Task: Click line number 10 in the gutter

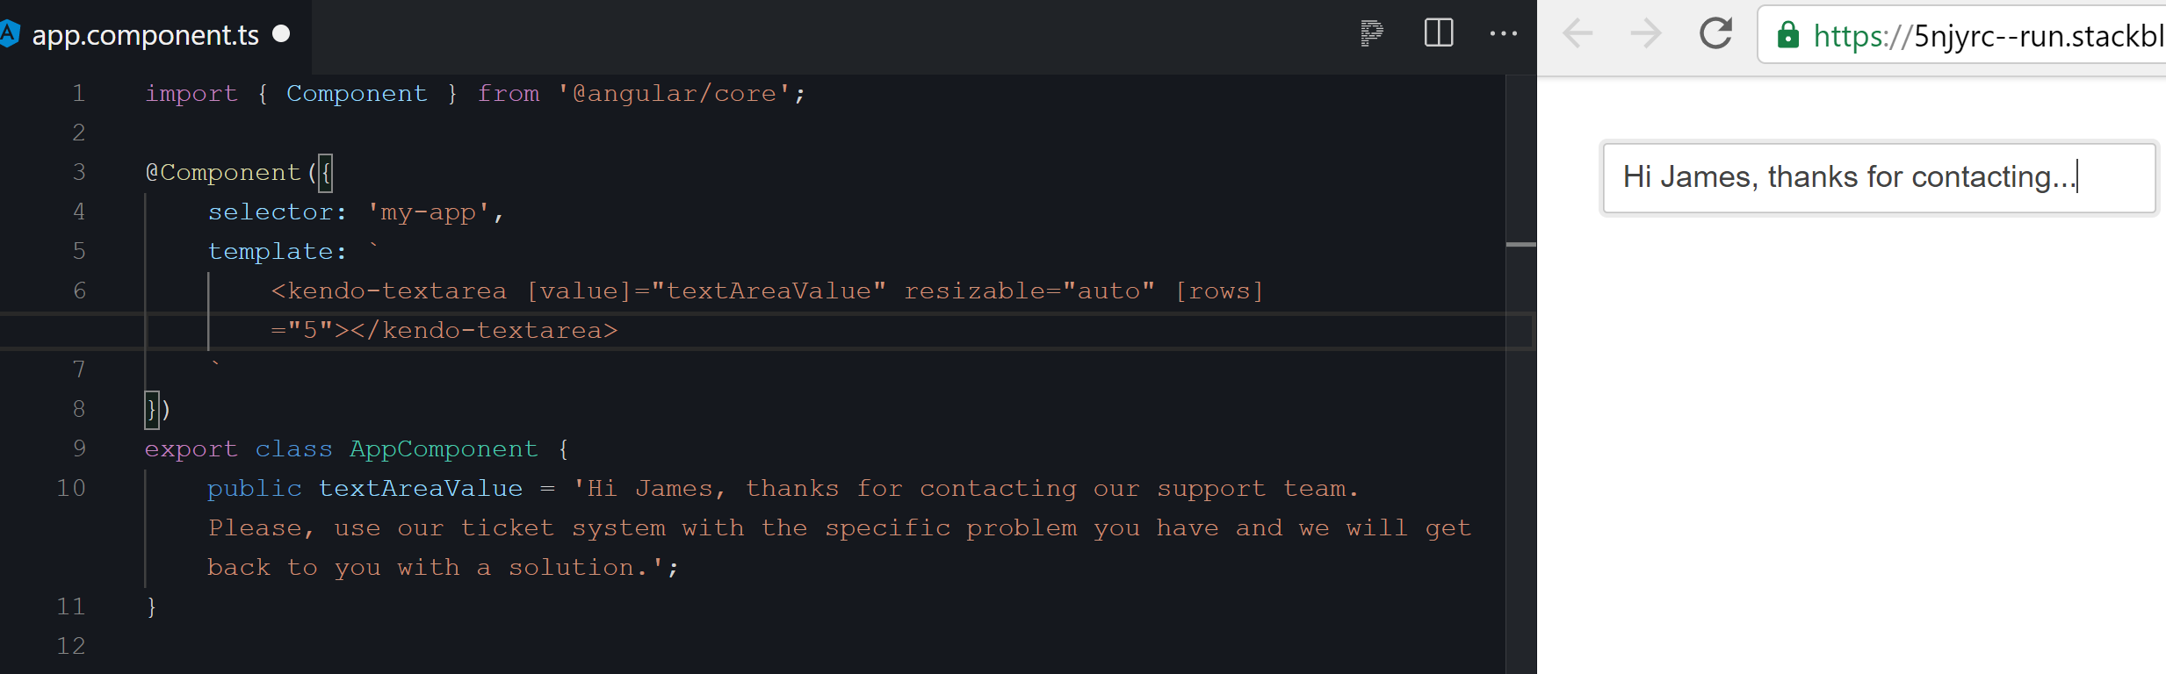Action: coord(71,488)
